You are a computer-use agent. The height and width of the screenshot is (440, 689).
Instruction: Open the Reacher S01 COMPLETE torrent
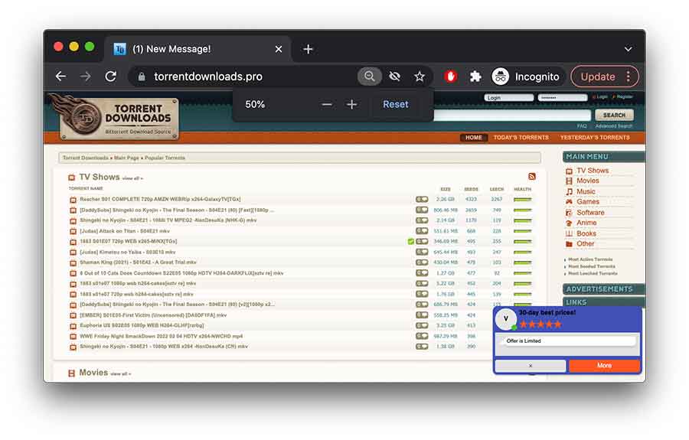(160, 200)
